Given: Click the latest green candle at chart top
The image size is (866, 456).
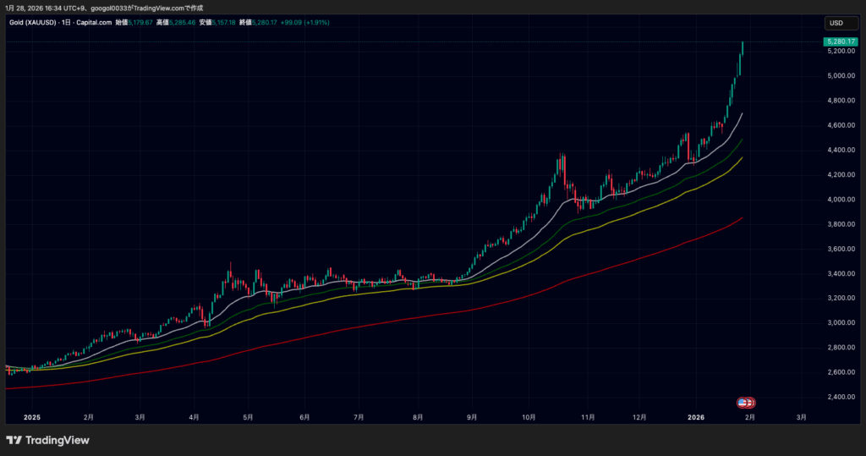Looking at the screenshot, I should coord(742,47).
